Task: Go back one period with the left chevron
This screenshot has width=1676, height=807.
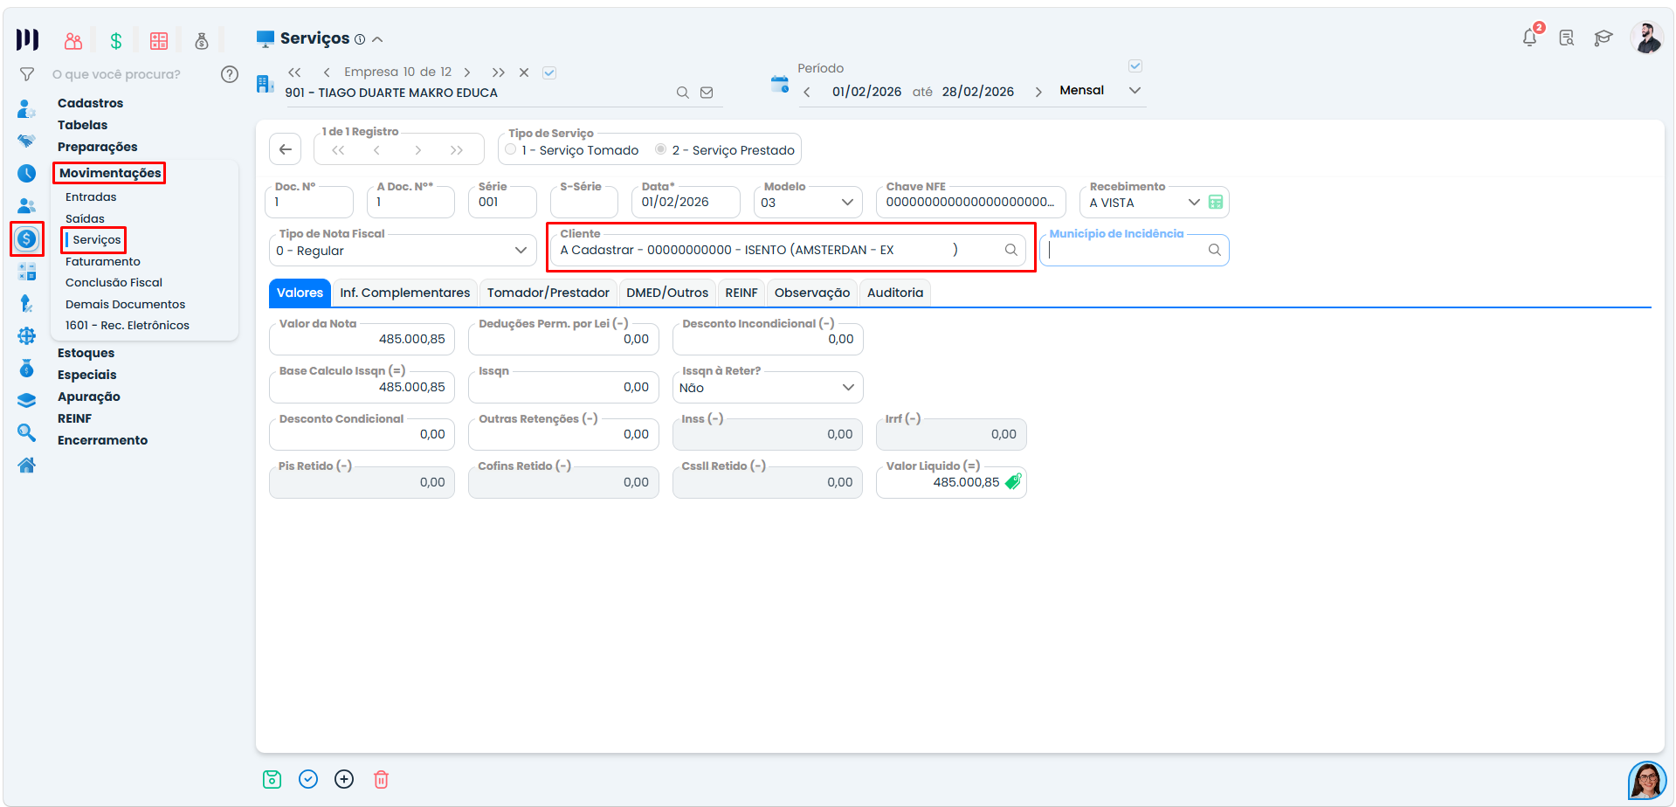Action: pyautogui.click(x=807, y=92)
